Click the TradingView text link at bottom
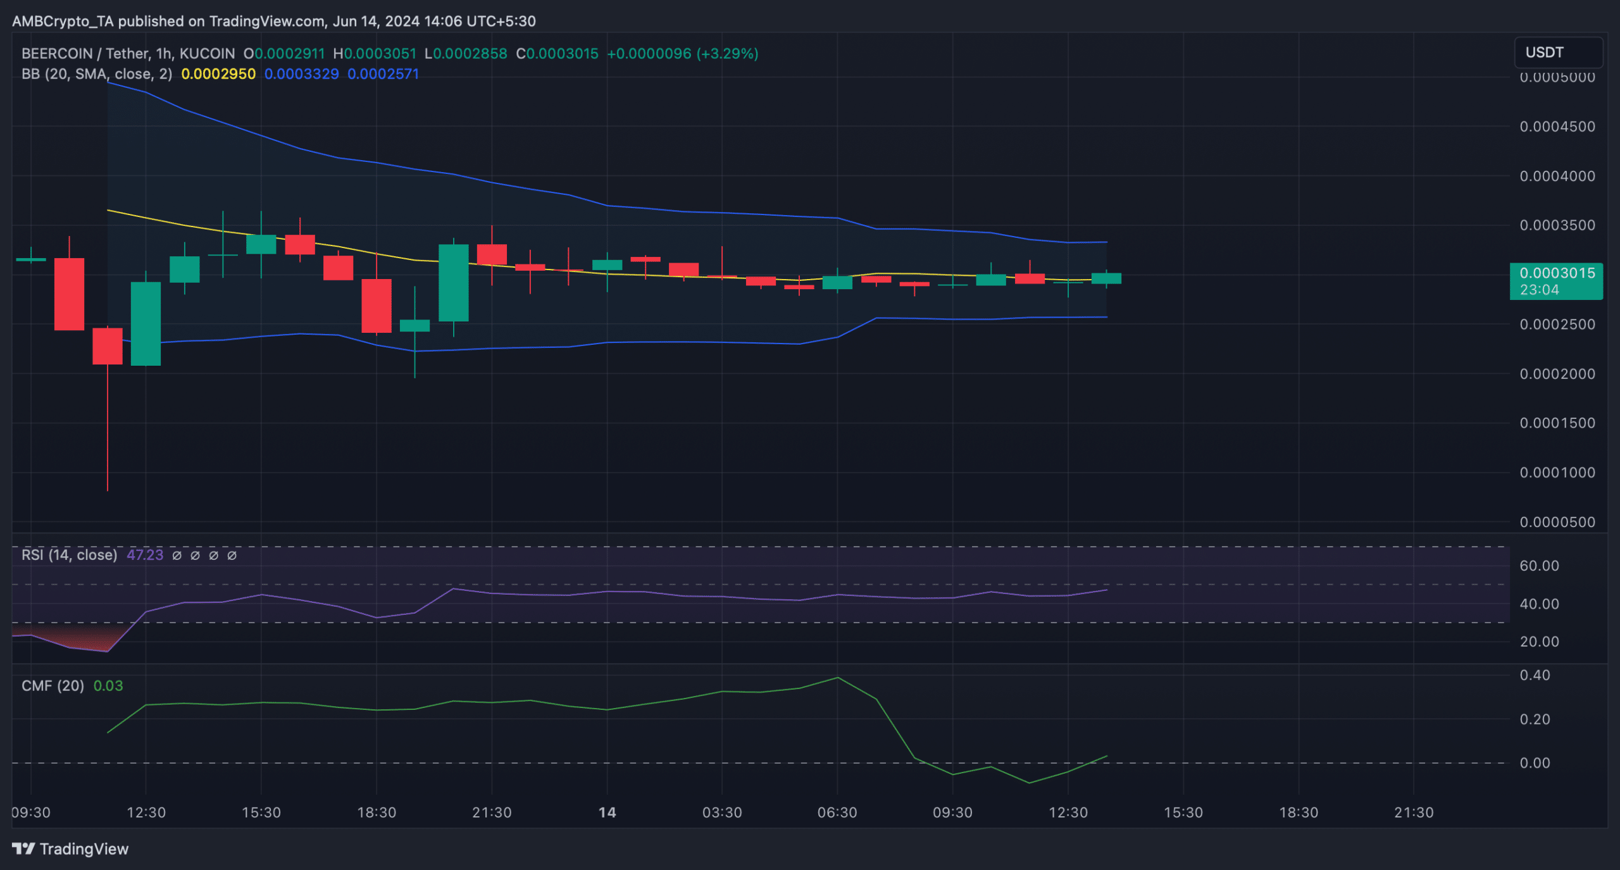This screenshot has width=1620, height=870. [x=84, y=848]
